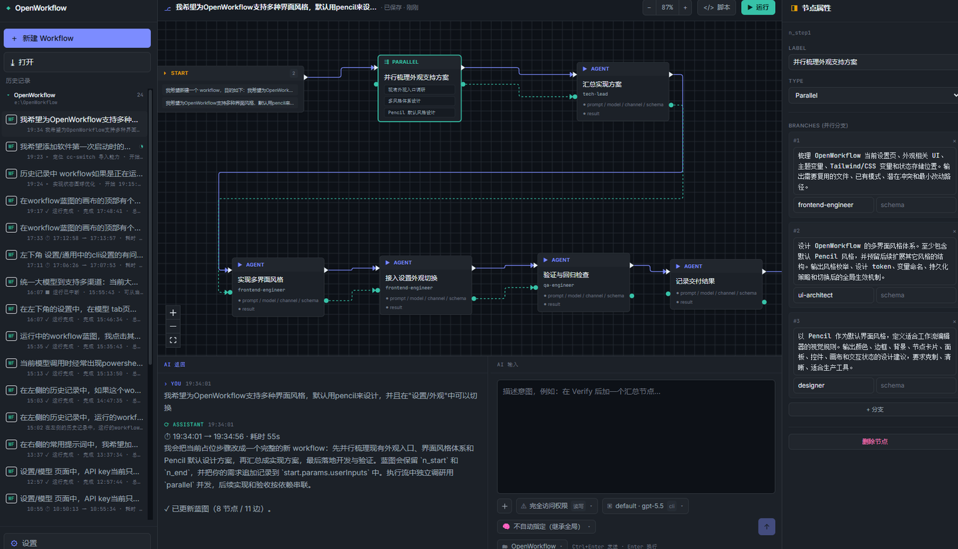Image resolution: width=958 pixels, height=549 pixels.
Task: Click the frontend-engineer agent field in branch #1
Action: tap(834, 205)
